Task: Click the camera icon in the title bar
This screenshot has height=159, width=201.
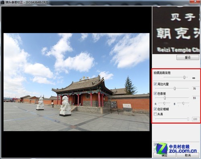Action: (x=2, y=2)
